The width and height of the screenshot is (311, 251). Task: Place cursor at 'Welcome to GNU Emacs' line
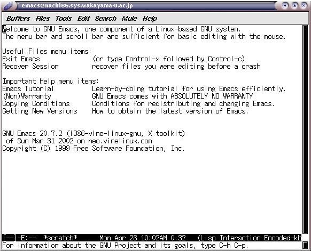[x=121, y=29]
